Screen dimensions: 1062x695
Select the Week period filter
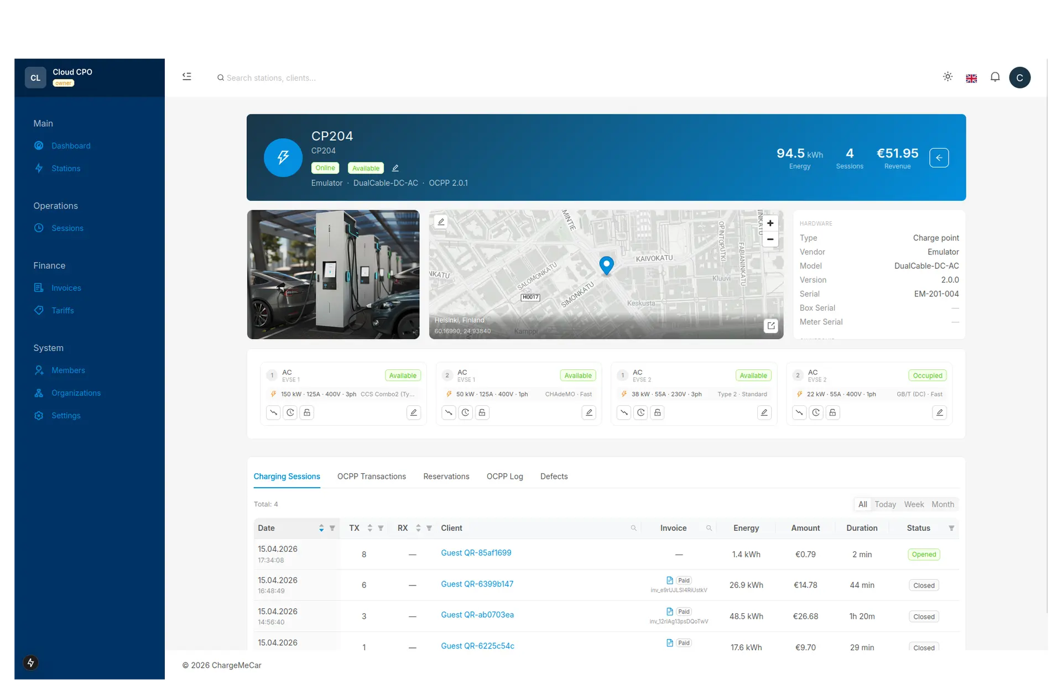[x=914, y=504]
